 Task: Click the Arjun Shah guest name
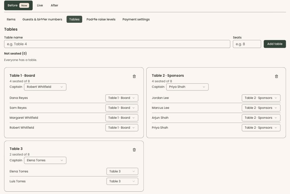pos(160,118)
